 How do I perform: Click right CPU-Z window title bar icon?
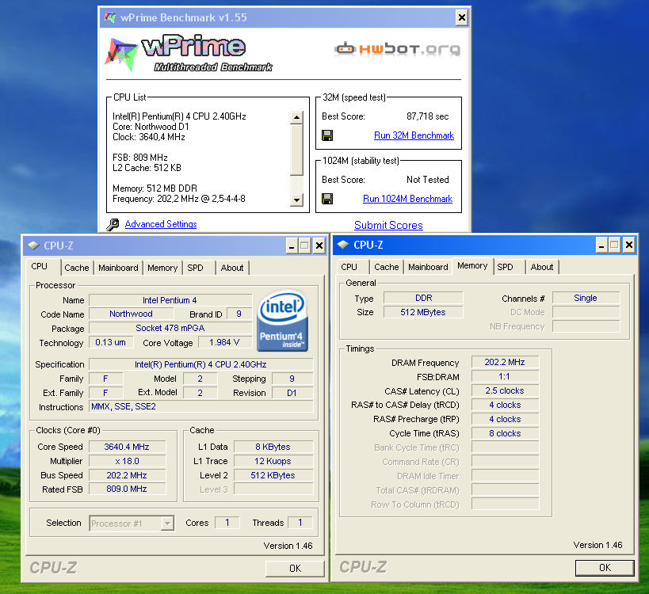tap(342, 245)
